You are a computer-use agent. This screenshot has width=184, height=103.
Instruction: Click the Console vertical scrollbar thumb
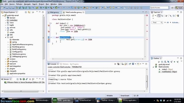(147, 81)
